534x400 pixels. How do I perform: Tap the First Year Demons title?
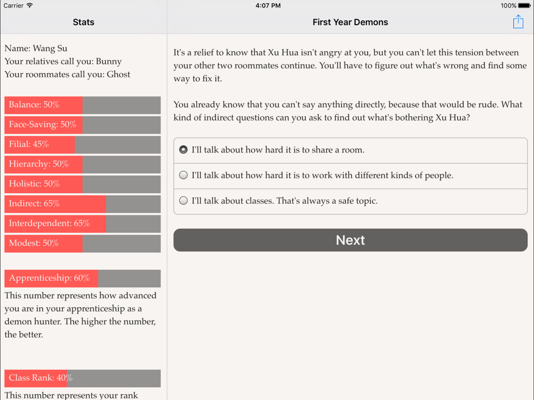point(350,22)
